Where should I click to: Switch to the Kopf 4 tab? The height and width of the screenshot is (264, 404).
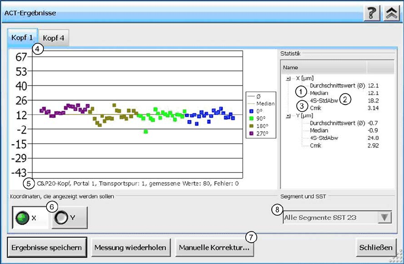53,38
